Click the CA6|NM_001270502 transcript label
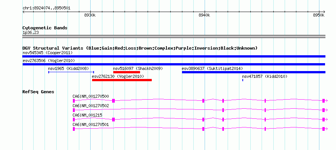336x150 pixels. (91, 106)
